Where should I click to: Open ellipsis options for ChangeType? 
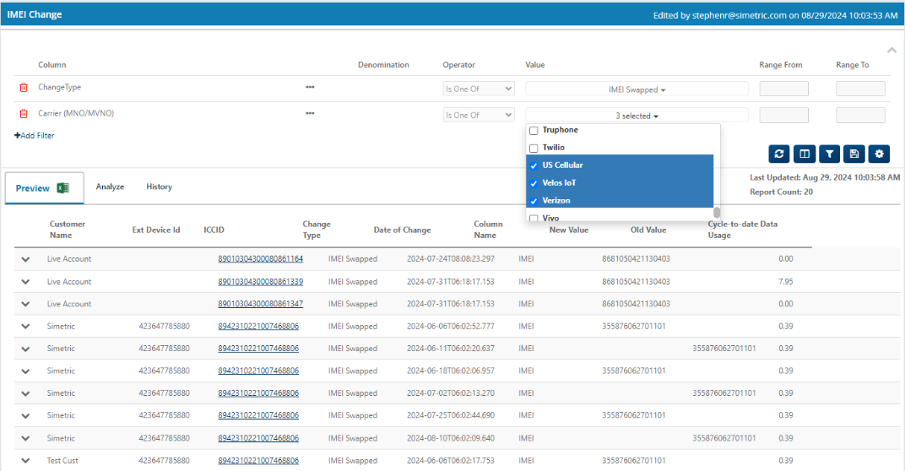[310, 87]
